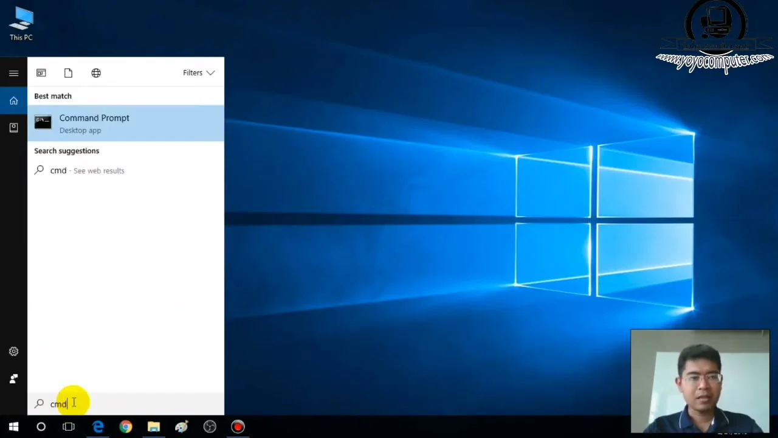
Task: Open OBS Studio icon on taskbar
Action: pos(210,426)
